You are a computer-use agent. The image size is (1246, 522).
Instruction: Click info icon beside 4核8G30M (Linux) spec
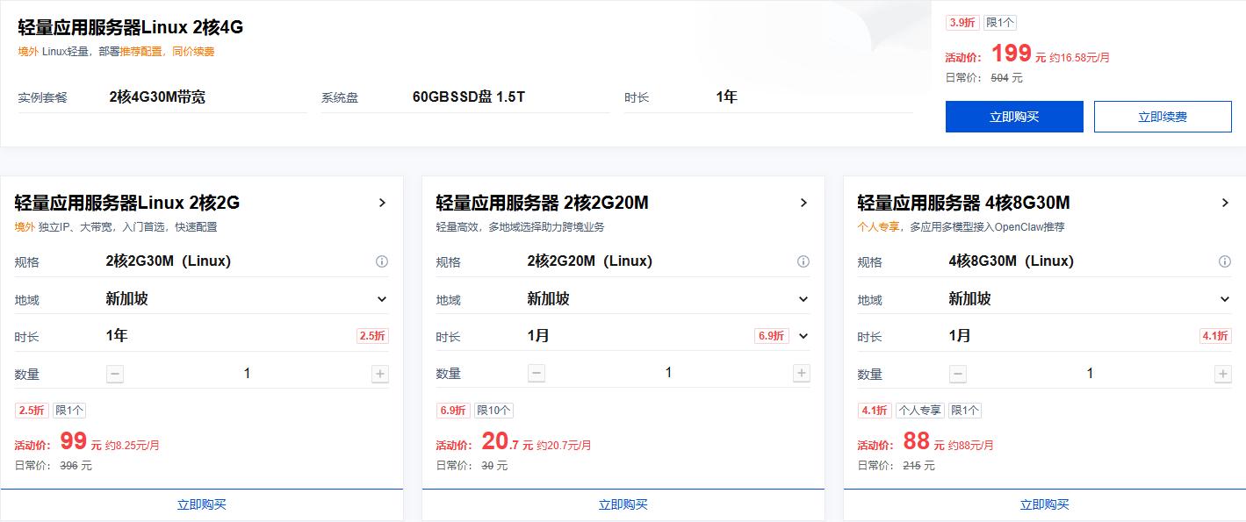point(1224,261)
